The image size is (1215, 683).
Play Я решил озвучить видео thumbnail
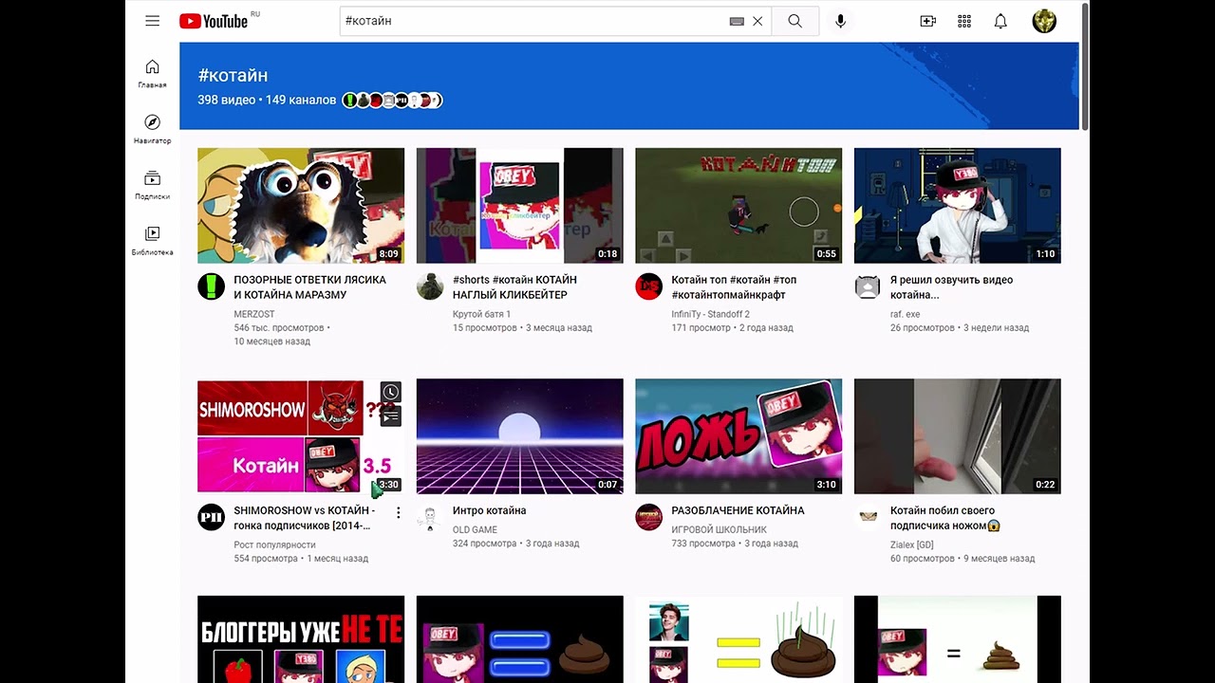click(x=958, y=206)
